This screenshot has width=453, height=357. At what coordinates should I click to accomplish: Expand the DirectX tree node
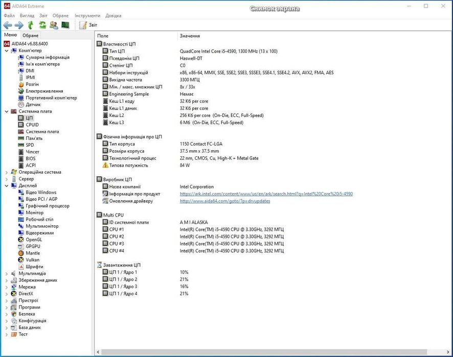coord(7,294)
